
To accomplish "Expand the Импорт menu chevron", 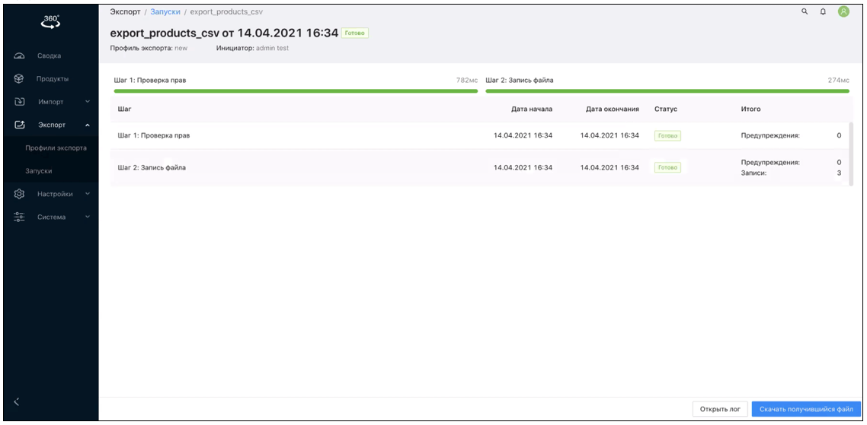I will [88, 102].
